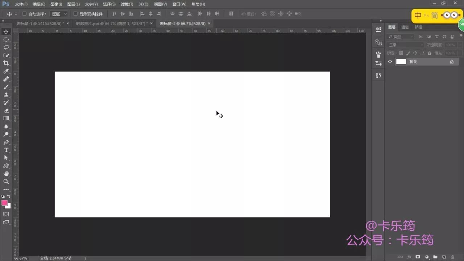Open the 滤镜(T) menu
464x261 pixels.
(x=127, y=4)
